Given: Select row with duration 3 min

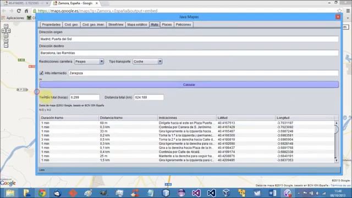Looking at the screenshot, I should click(187, 139).
